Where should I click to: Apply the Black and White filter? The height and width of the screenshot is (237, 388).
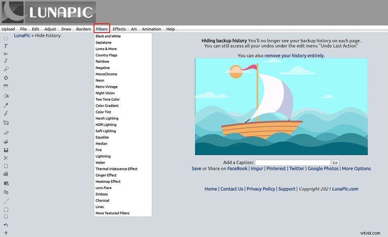[x=108, y=36]
